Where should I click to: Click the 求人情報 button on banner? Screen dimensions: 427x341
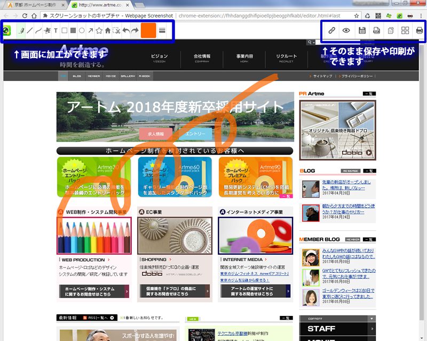pos(156,134)
